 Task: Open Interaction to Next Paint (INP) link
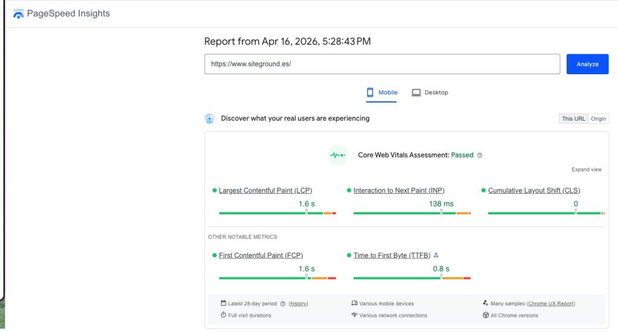399,190
